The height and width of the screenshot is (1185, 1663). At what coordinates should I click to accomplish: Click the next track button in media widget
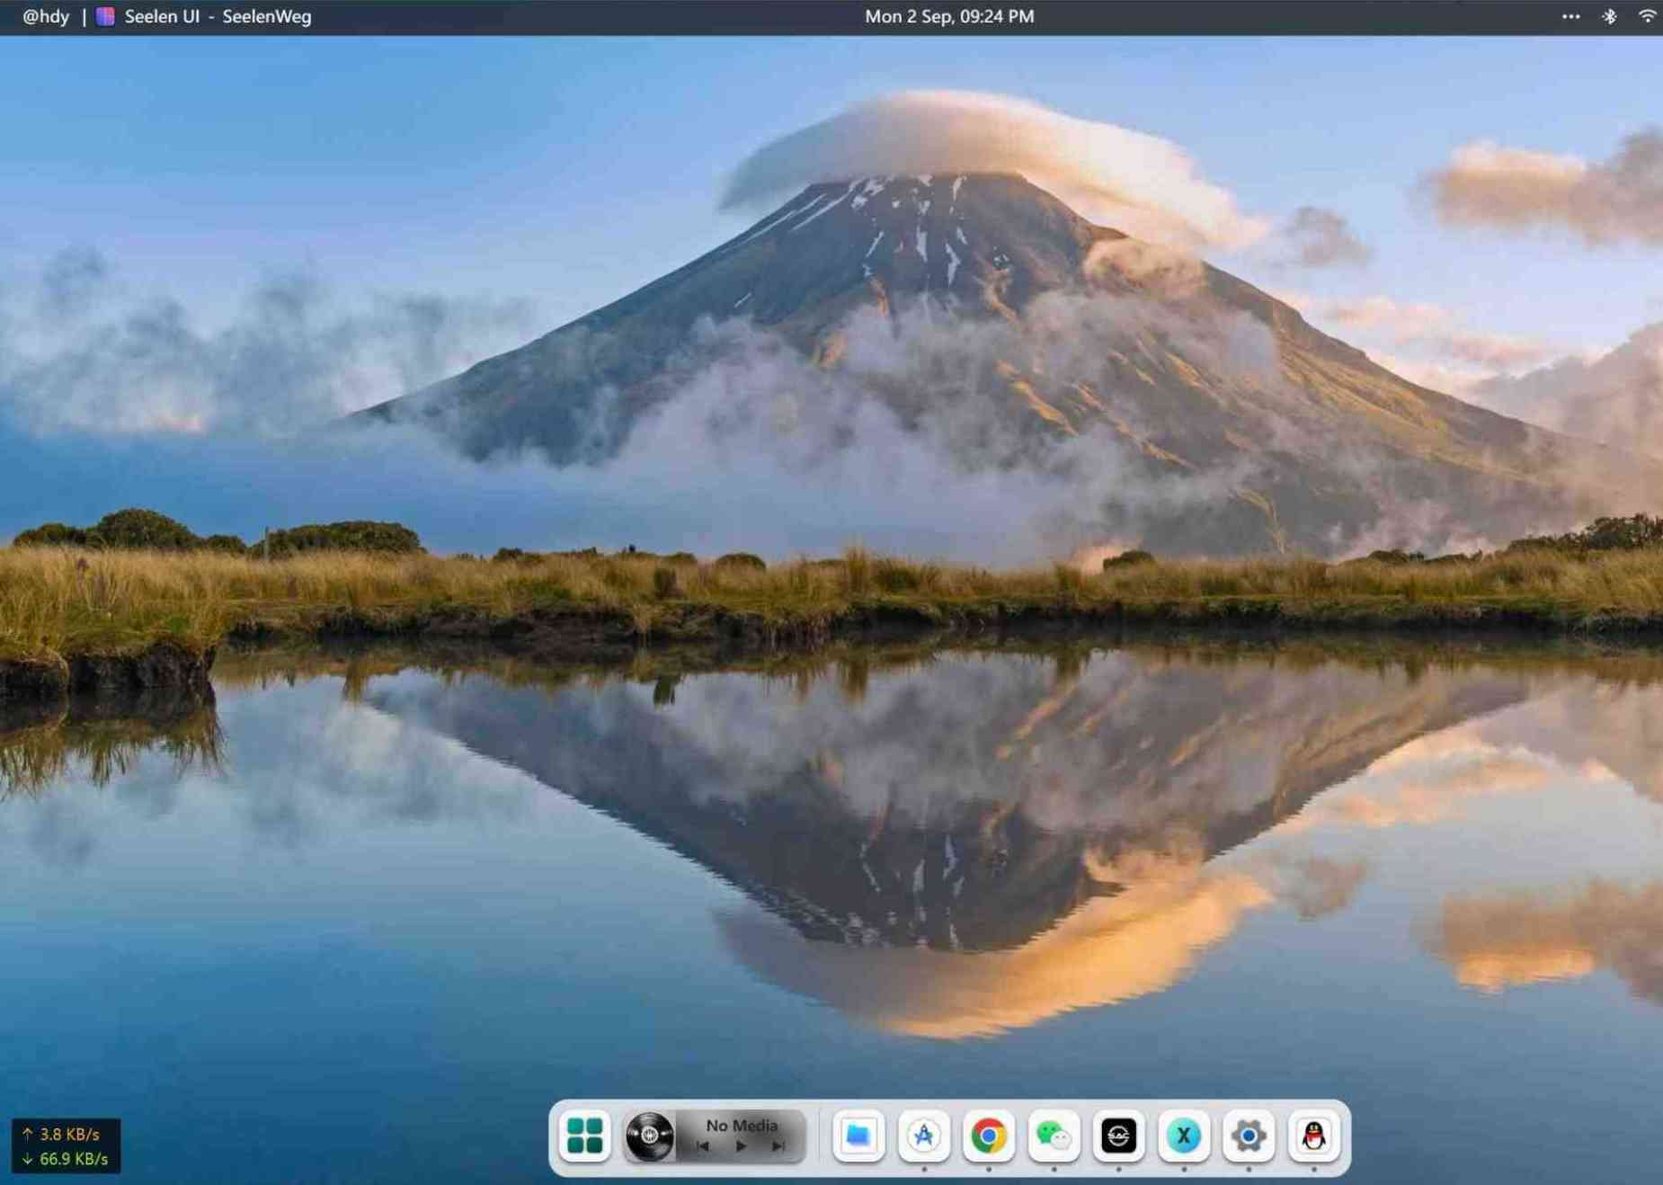point(778,1146)
